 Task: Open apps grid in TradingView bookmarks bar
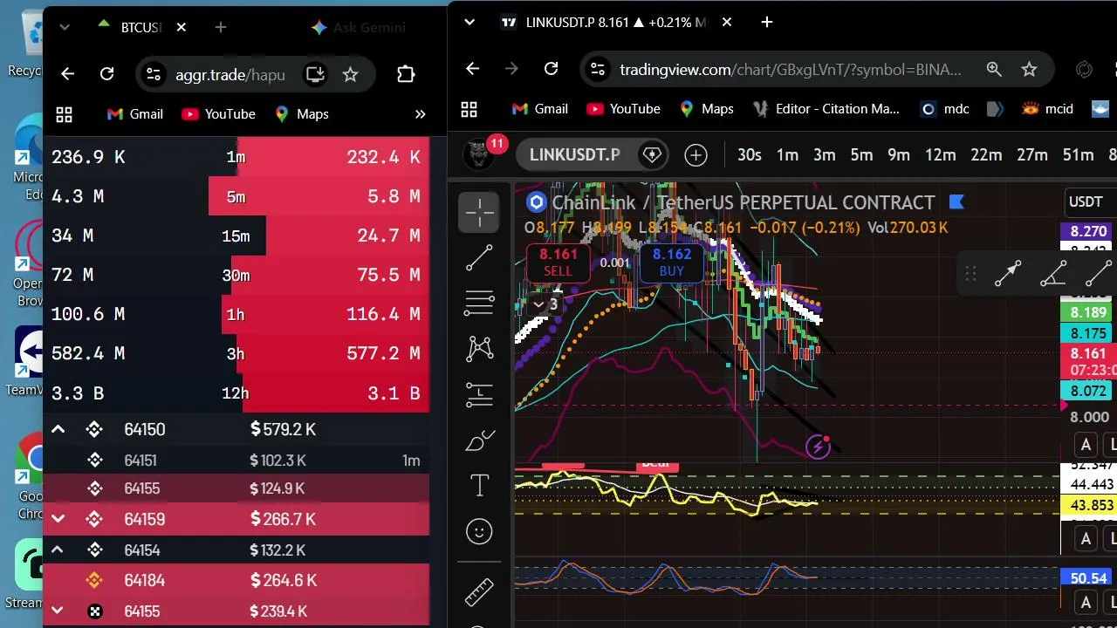pos(469,109)
